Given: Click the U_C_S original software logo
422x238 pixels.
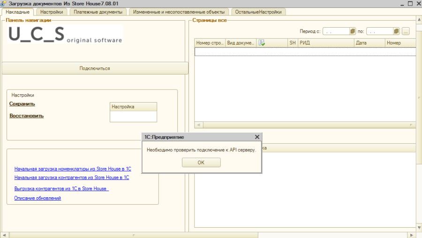Looking at the screenshot, I should 65,34.
